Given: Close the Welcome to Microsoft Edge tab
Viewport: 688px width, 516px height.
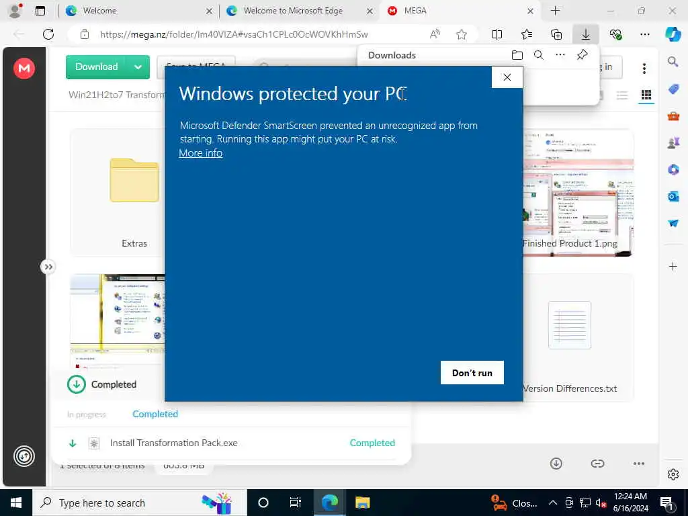Looking at the screenshot, I should [370, 11].
